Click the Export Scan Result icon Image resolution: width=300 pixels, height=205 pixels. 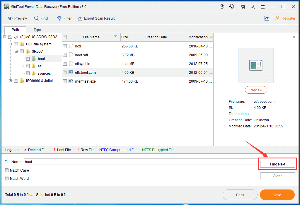pos(80,18)
